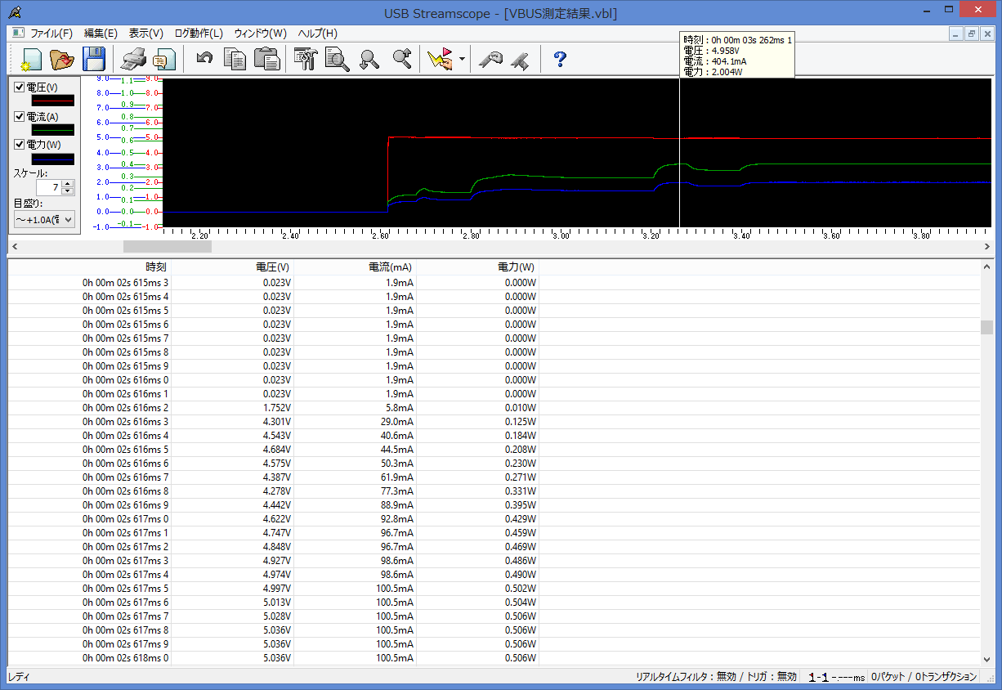The image size is (1002, 690).
Task: Click the start logging lightning icon
Action: click(x=440, y=60)
